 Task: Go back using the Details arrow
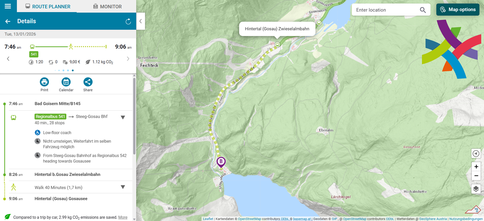[8, 21]
